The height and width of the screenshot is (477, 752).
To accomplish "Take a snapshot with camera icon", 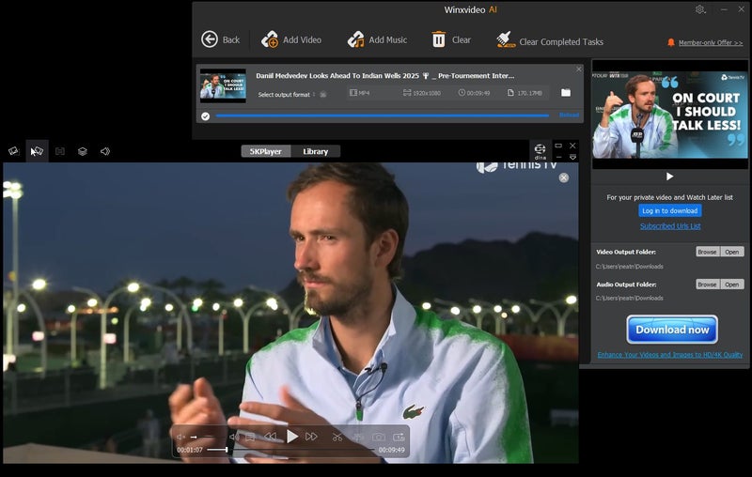I will tap(379, 437).
